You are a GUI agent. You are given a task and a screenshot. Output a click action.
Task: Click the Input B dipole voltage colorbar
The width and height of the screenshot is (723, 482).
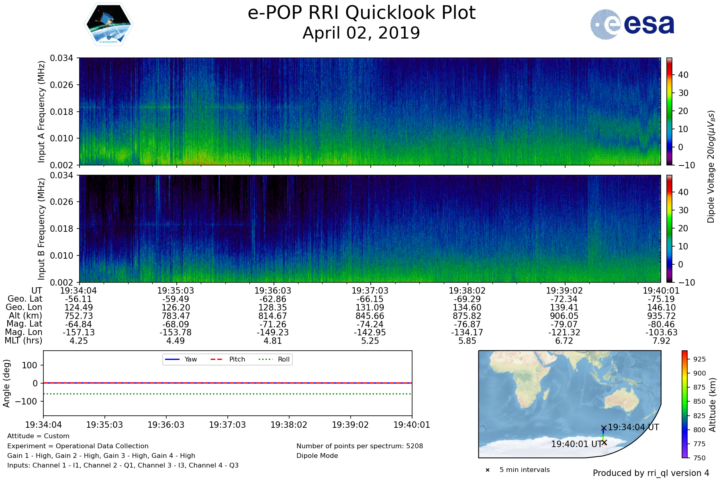coord(670,229)
